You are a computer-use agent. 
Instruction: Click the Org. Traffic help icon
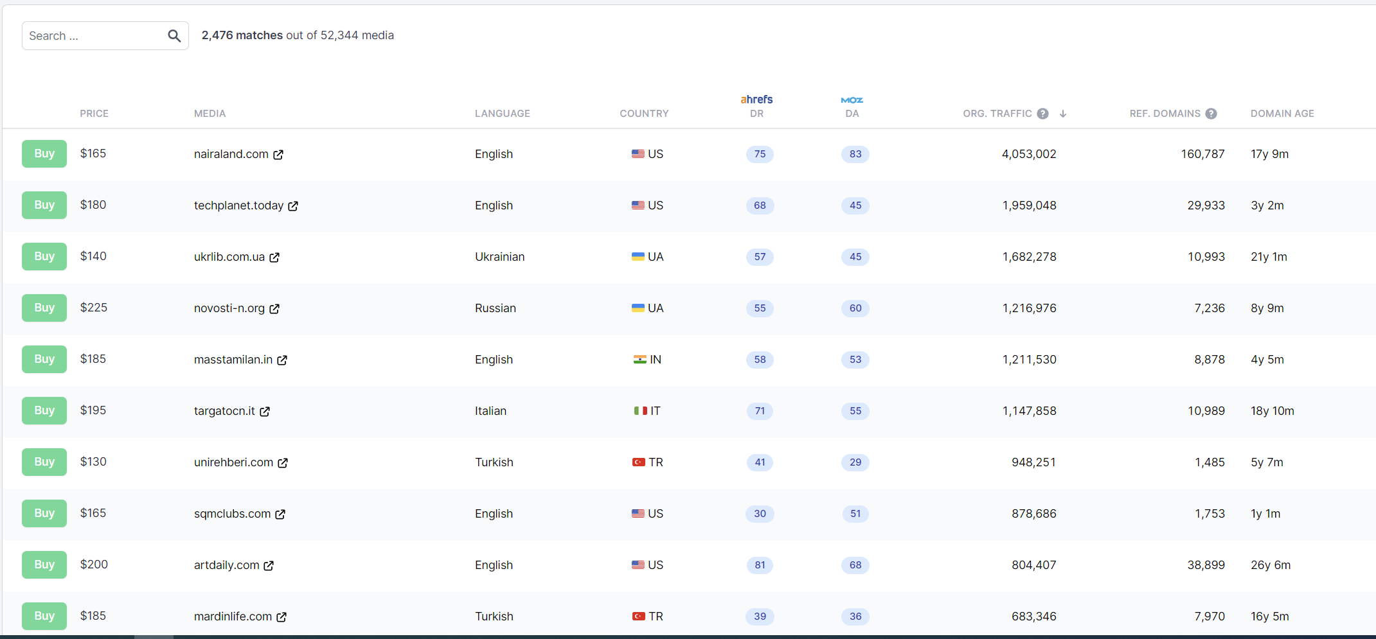pos(1043,114)
